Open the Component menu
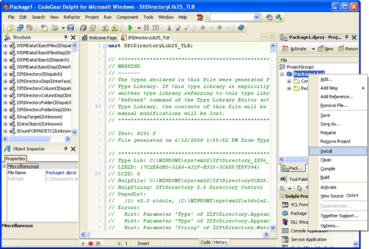The image size is (369, 249). (x=127, y=17)
